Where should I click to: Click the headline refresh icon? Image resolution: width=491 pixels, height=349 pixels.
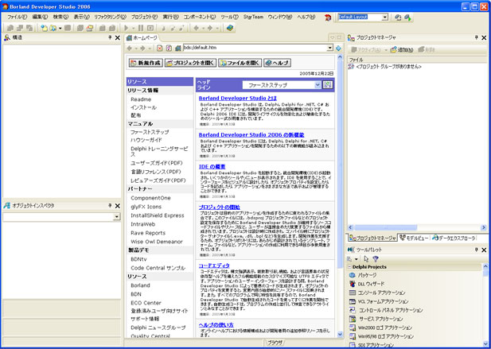coord(328,84)
